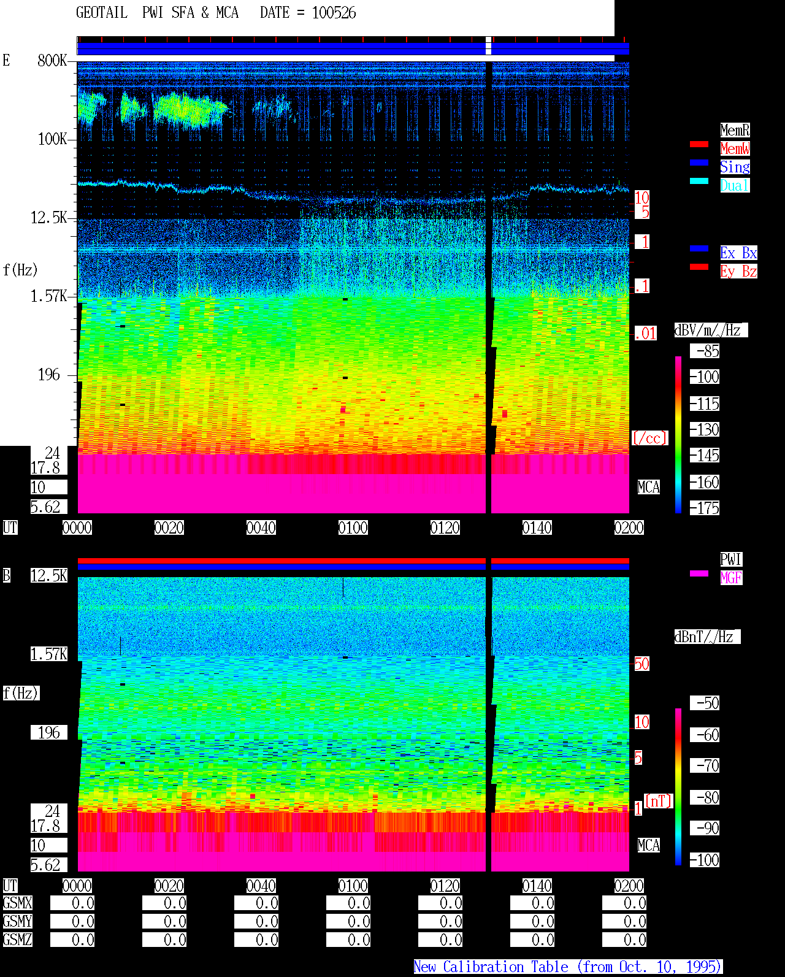The width and height of the screenshot is (785, 977).
Task: Click the cyan swatch beside Dual
Action: click(x=699, y=181)
